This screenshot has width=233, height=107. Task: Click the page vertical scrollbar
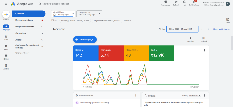[232, 43]
